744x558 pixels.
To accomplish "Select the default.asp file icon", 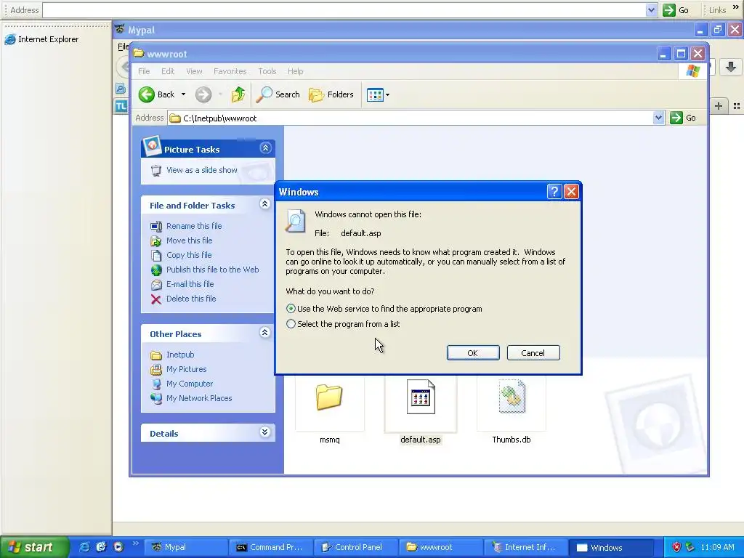I will (x=421, y=397).
